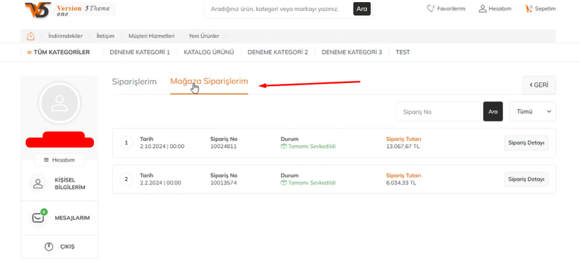
Task: Click the İndirimdekiler link
Action: [66, 36]
